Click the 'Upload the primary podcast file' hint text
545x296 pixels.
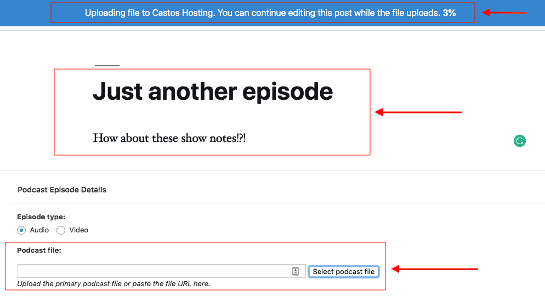coord(113,283)
